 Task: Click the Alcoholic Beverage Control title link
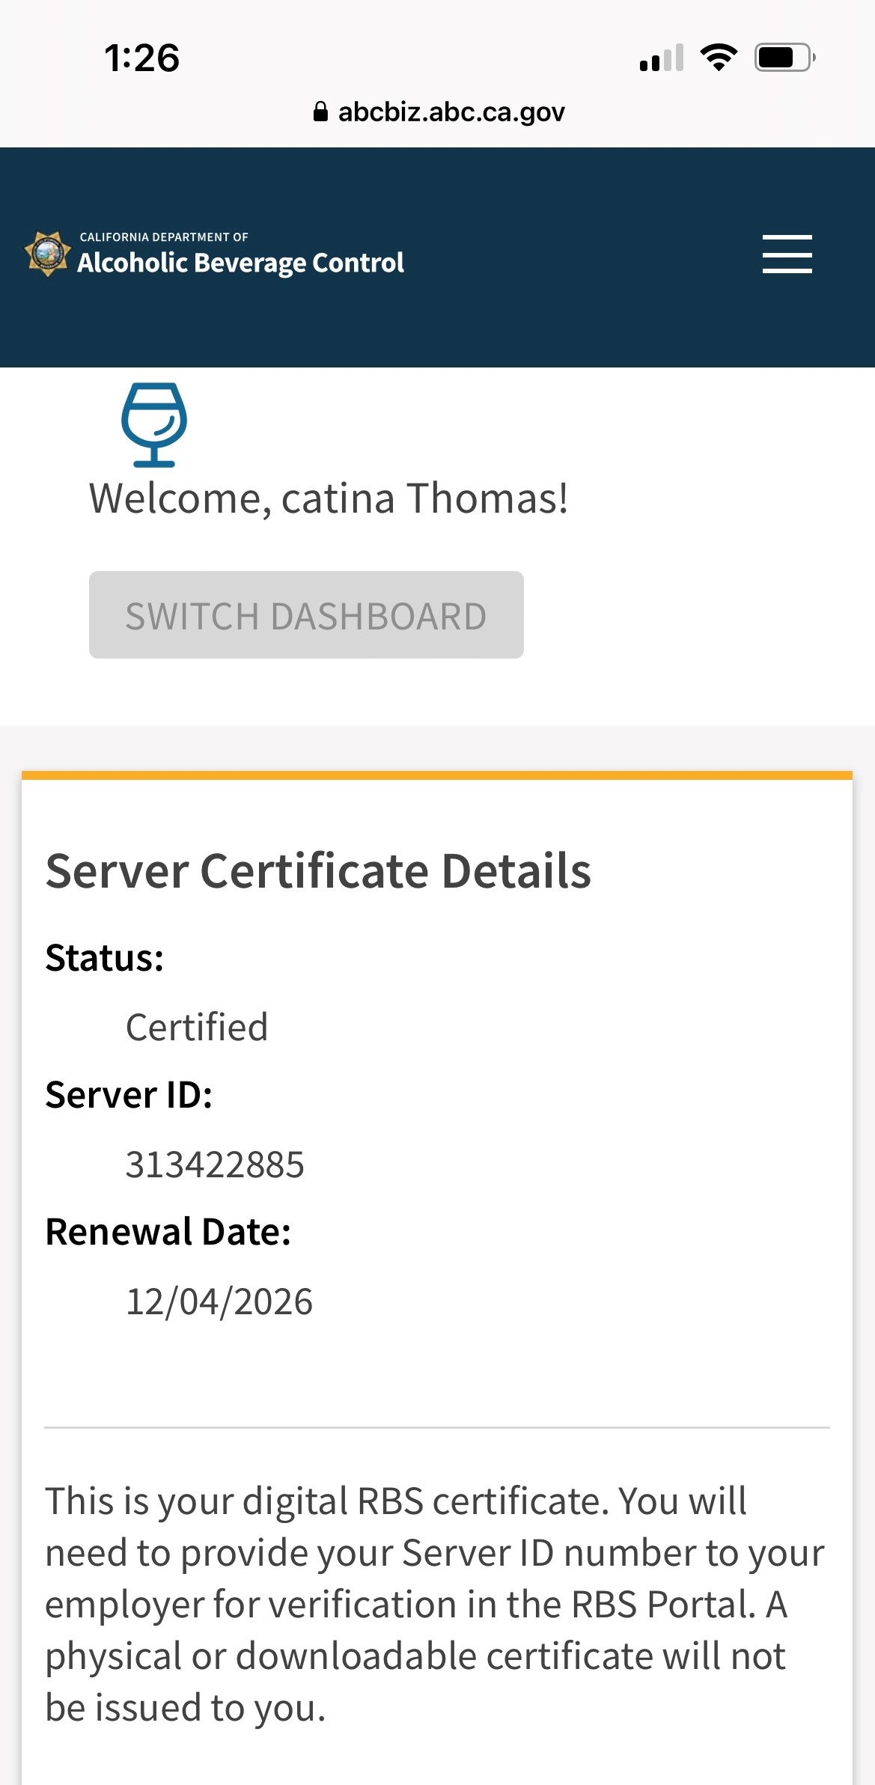[240, 263]
